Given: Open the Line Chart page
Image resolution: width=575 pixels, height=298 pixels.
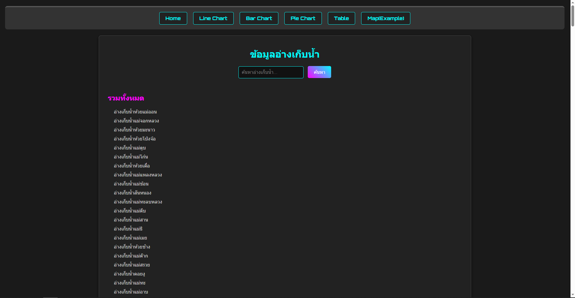Looking at the screenshot, I should coord(213,18).
